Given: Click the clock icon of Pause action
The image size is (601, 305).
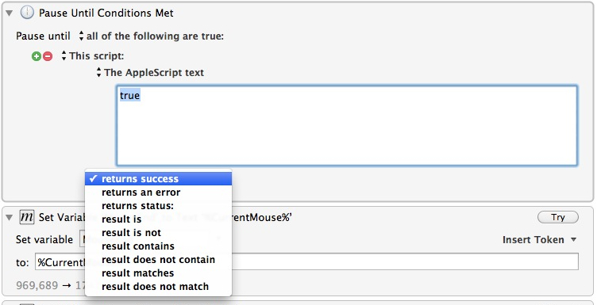Looking at the screenshot, I should click(27, 13).
